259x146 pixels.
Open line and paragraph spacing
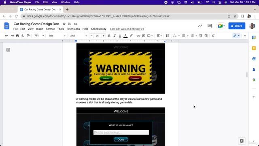click(x=168, y=36)
